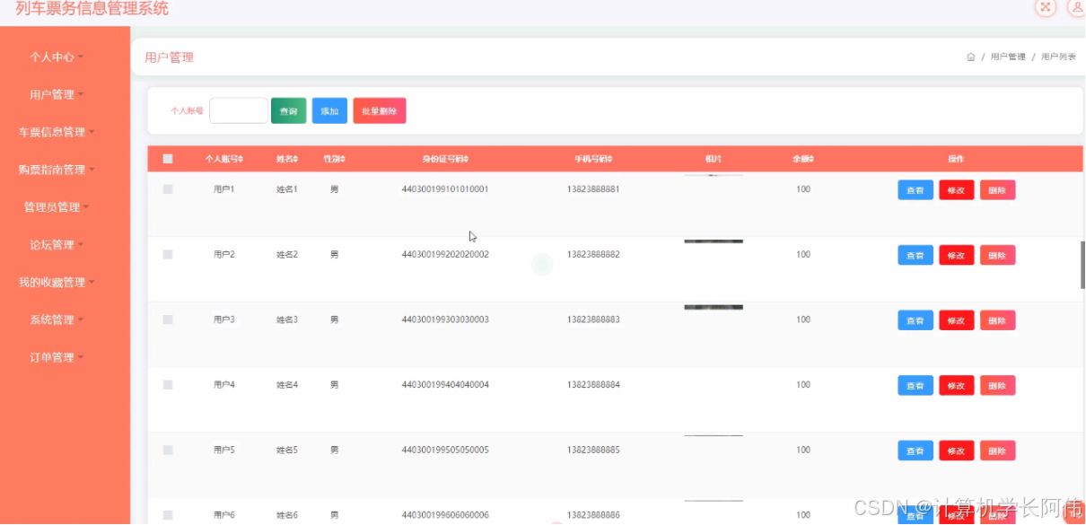The image size is (1086, 525).
Task: Click the 个人账号 search input field
Action: (x=239, y=110)
